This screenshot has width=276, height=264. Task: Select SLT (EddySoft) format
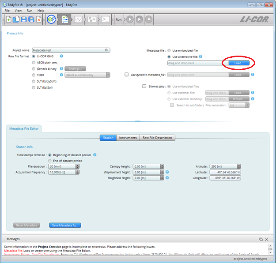(x=34, y=81)
